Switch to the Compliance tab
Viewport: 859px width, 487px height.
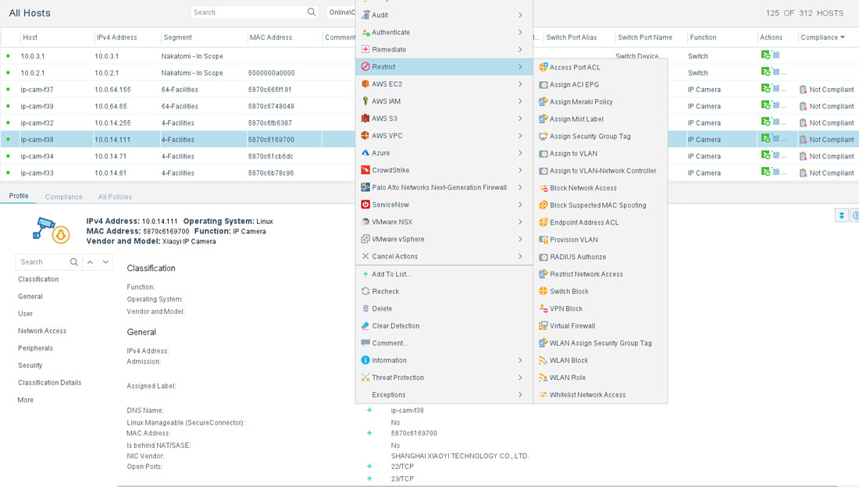(x=63, y=197)
